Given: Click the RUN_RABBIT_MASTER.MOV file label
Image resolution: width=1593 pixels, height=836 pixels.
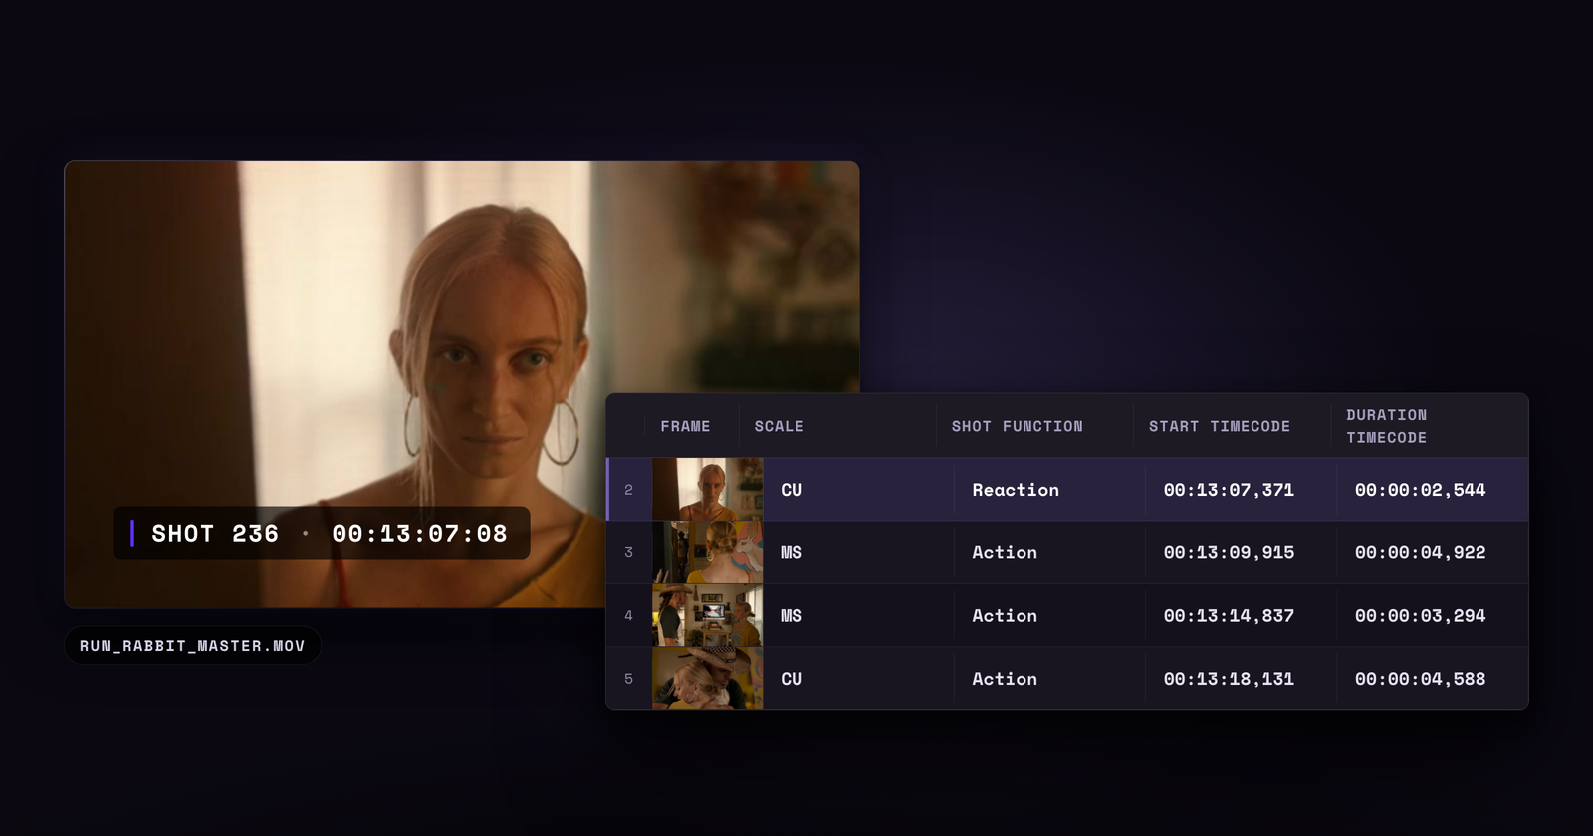Looking at the screenshot, I should pos(192,646).
